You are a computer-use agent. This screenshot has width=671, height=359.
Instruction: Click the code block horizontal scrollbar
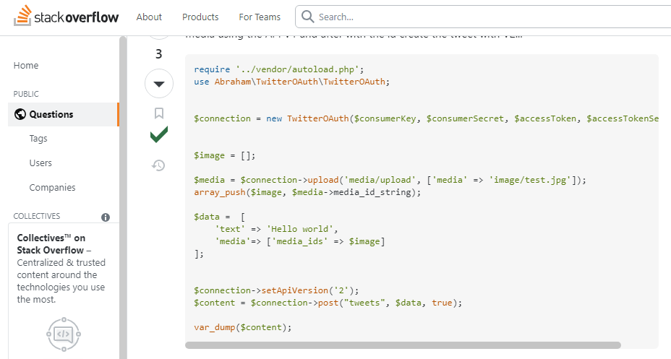pos(403,345)
